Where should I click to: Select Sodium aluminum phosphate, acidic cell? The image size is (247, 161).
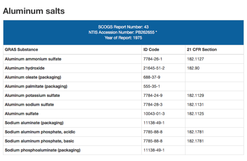(40, 132)
